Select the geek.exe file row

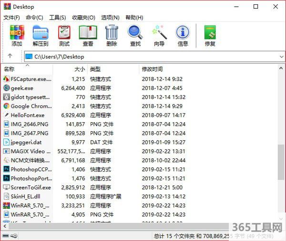click(22, 88)
